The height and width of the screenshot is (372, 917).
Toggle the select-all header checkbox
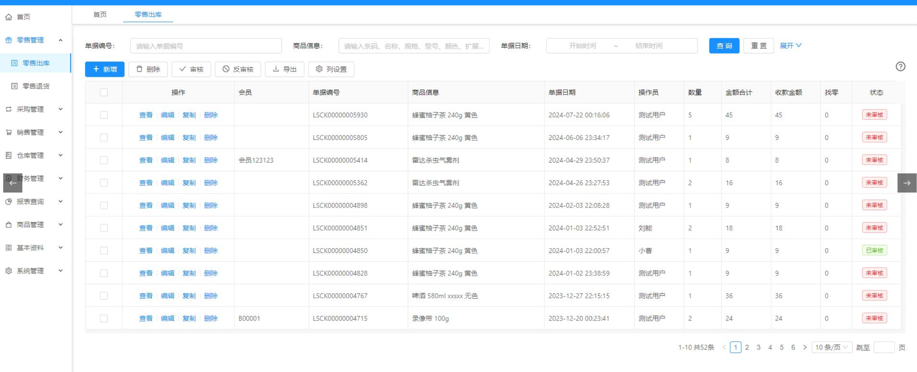pyautogui.click(x=104, y=93)
